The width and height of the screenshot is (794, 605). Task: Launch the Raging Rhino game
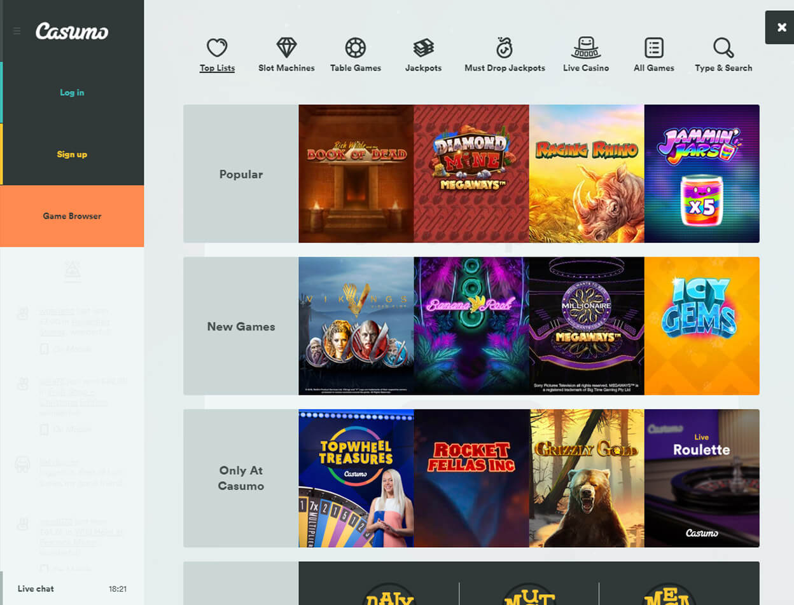(x=587, y=173)
